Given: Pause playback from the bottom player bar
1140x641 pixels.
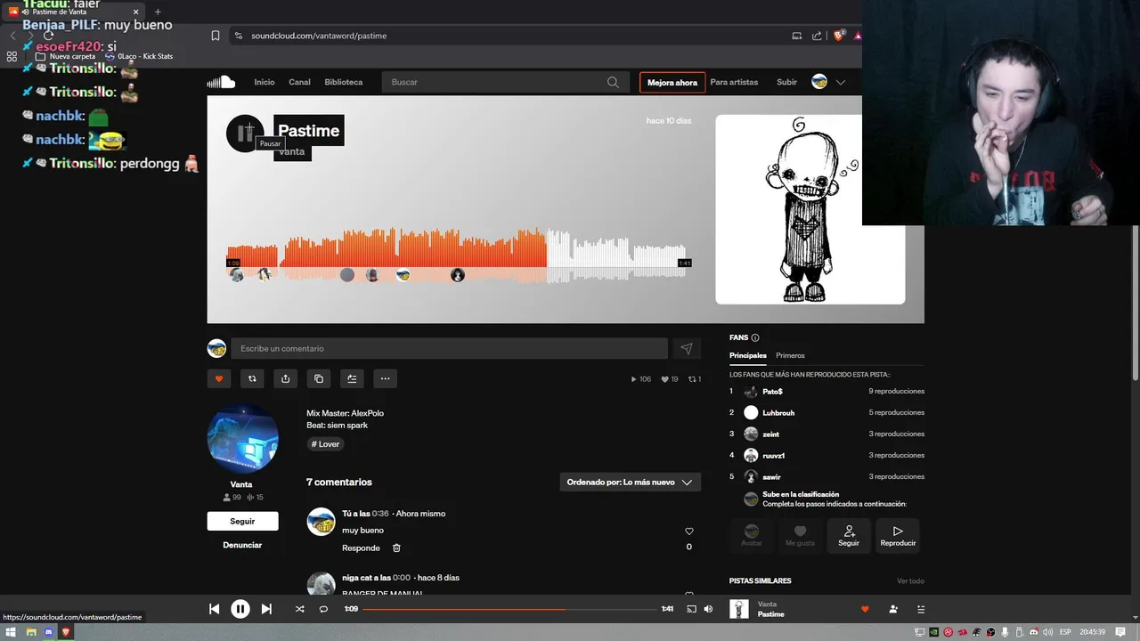Looking at the screenshot, I should click(240, 609).
